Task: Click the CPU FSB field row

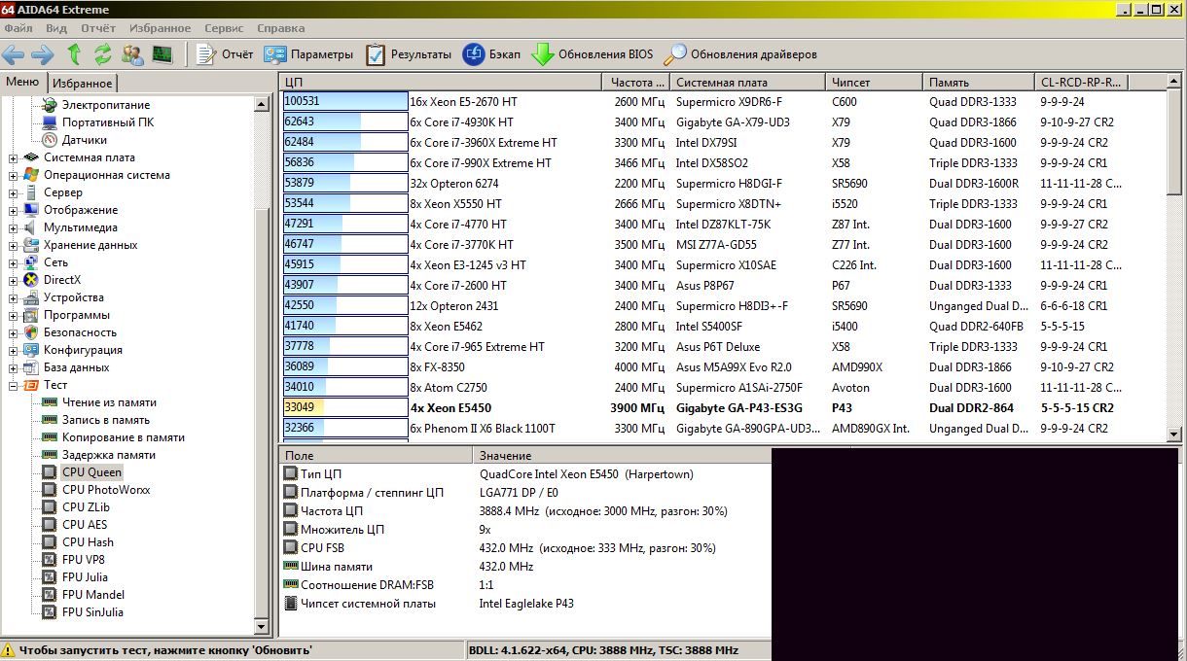Action: point(525,548)
